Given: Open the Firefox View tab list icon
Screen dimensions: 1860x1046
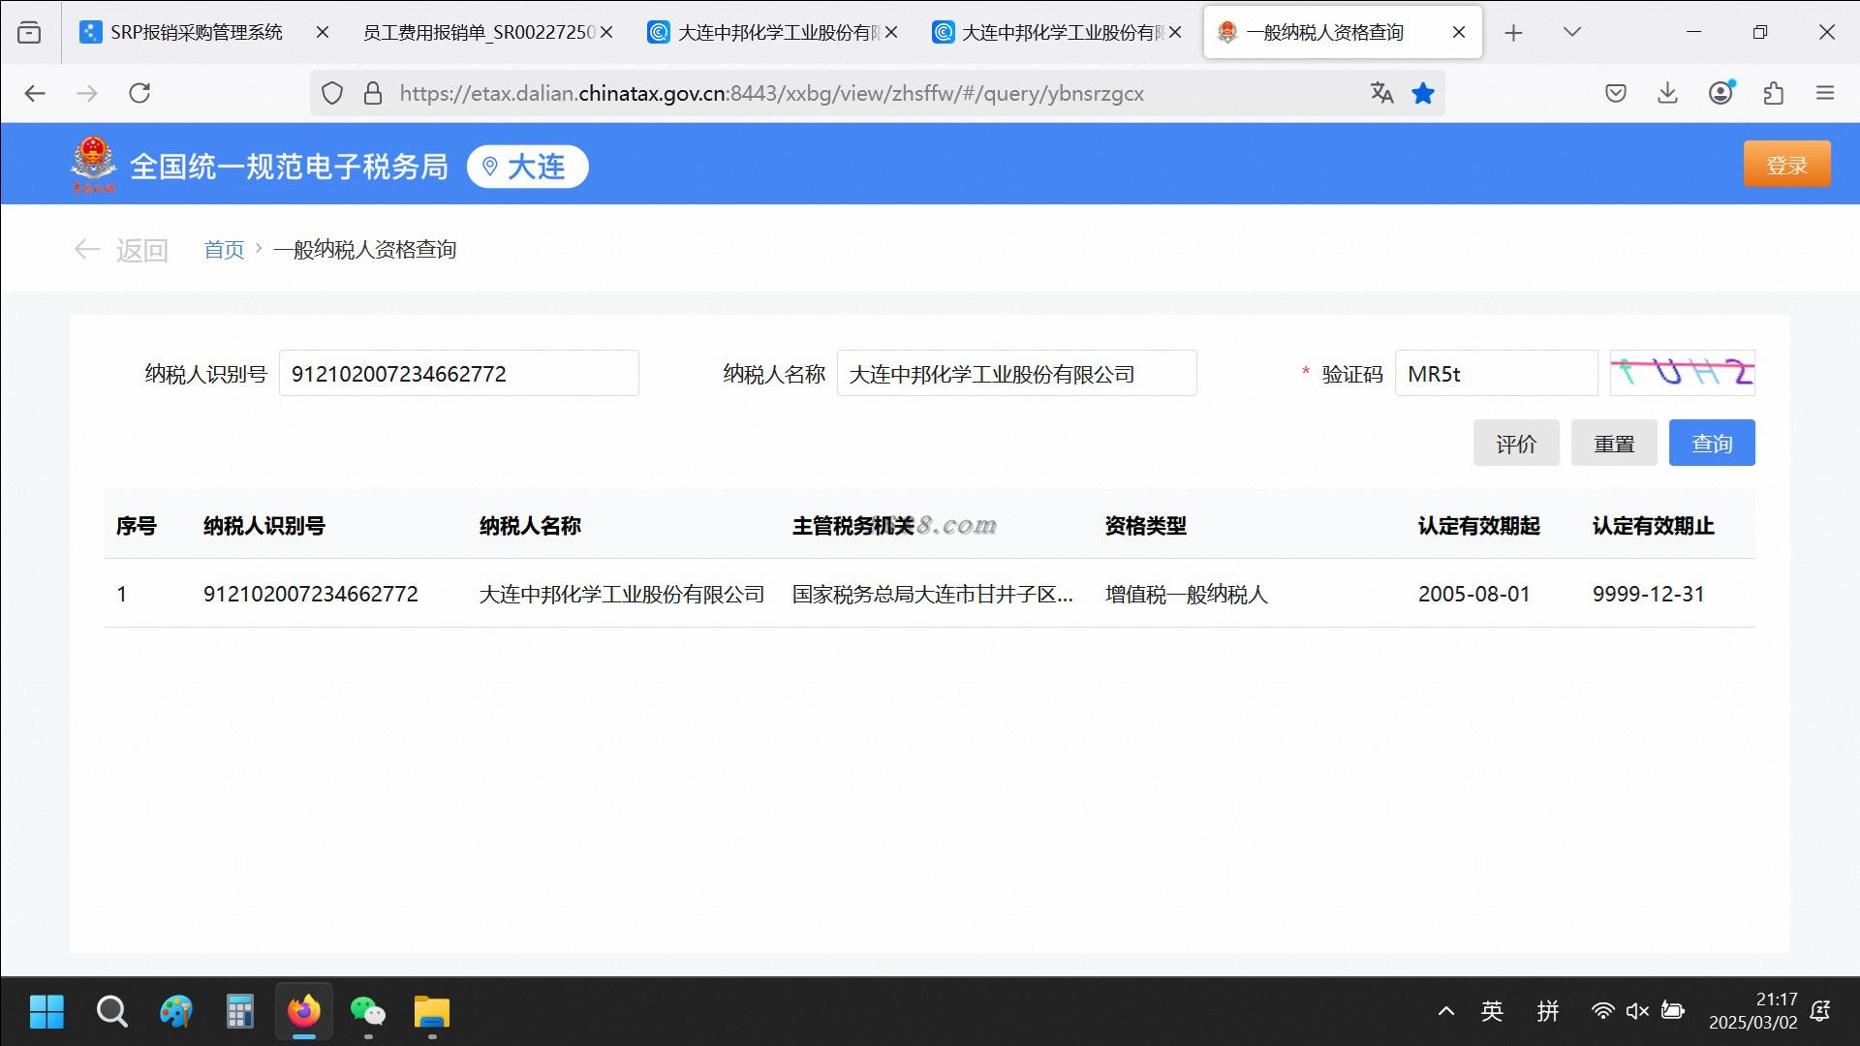Looking at the screenshot, I should pos(30,33).
